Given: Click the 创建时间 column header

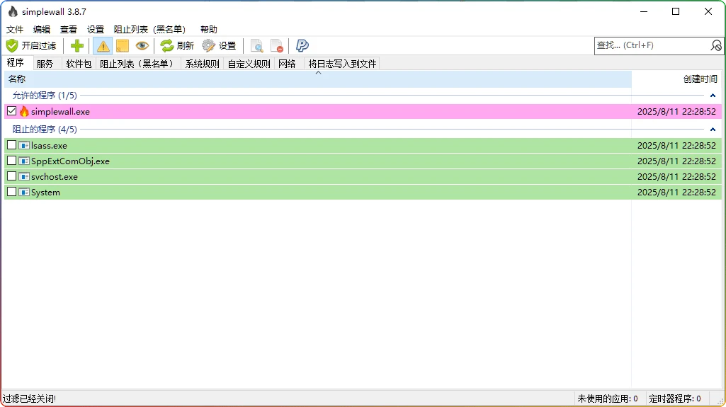Looking at the screenshot, I should point(677,79).
